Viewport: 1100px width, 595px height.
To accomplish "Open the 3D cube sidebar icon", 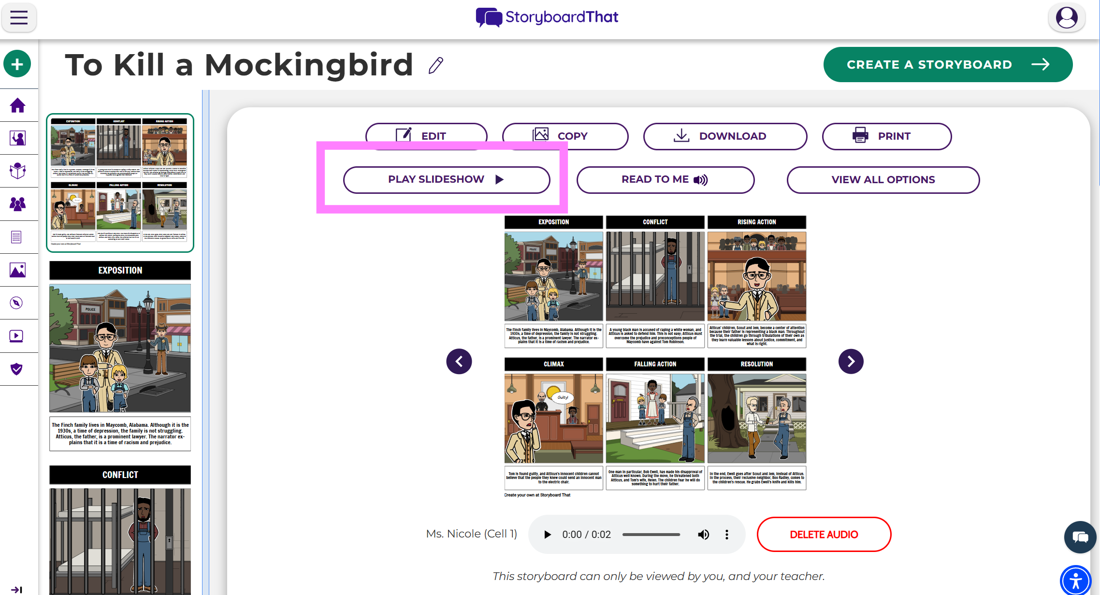I will (17, 171).
